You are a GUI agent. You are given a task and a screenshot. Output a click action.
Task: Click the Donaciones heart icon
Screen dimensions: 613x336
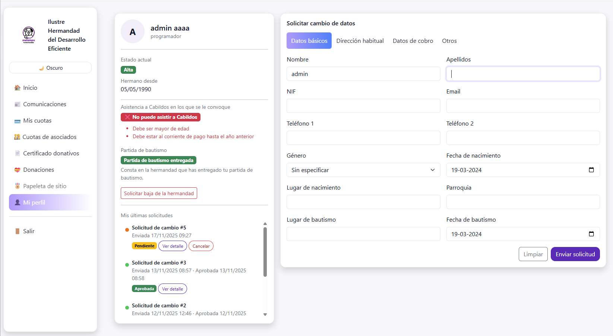(17, 170)
